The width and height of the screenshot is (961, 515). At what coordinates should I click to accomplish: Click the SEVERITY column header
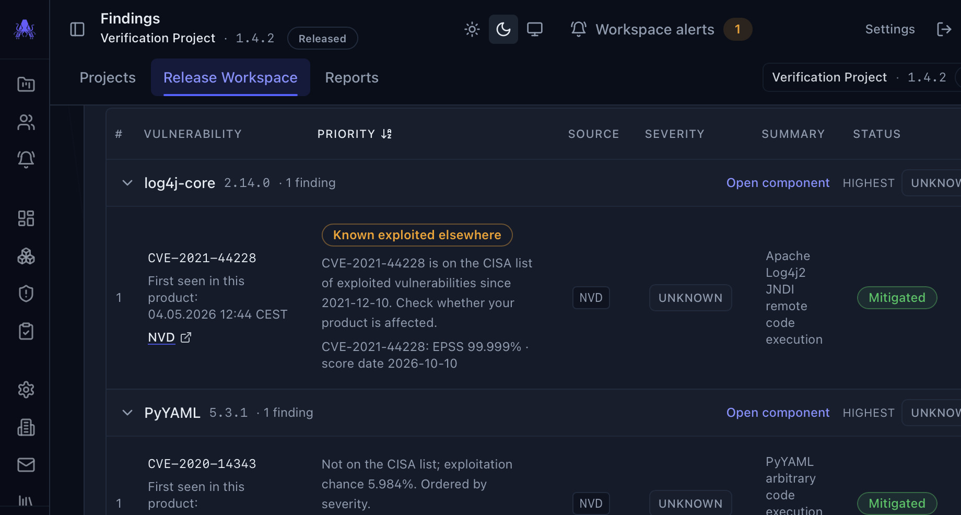674,134
